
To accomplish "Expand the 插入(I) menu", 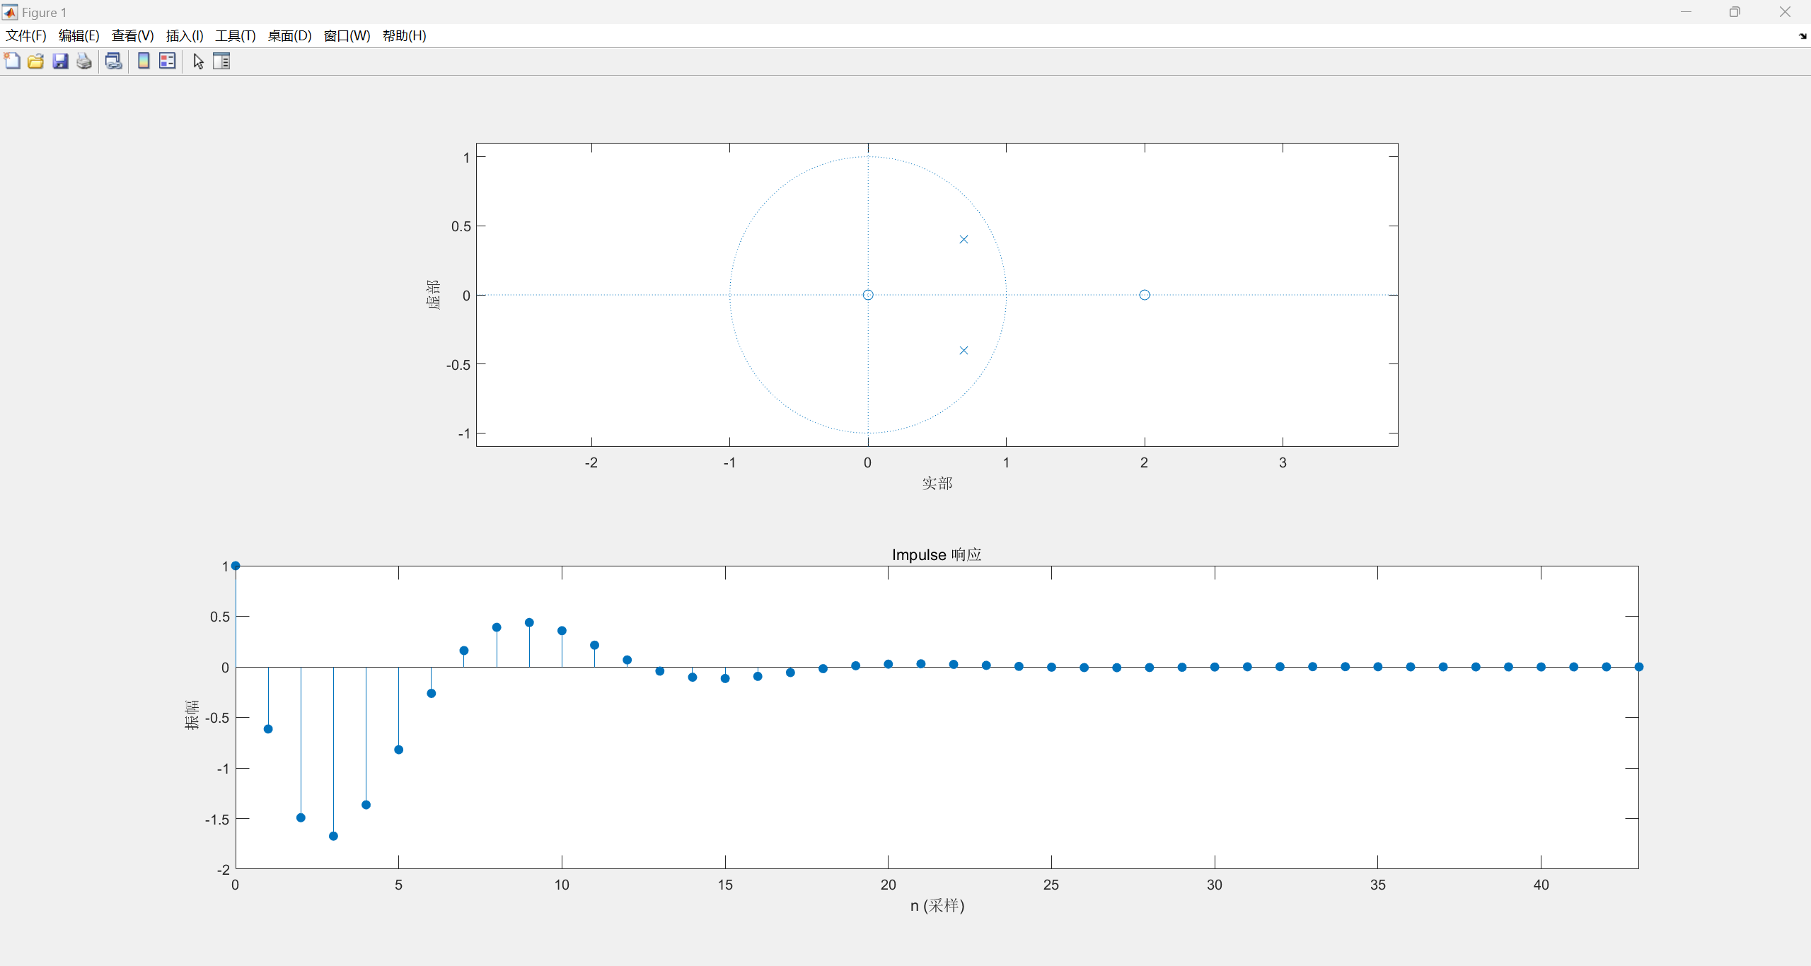I will pos(185,36).
